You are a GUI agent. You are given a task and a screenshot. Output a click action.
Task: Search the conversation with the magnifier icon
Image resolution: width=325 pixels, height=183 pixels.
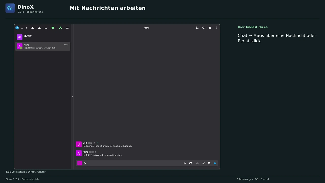pos(203,28)
